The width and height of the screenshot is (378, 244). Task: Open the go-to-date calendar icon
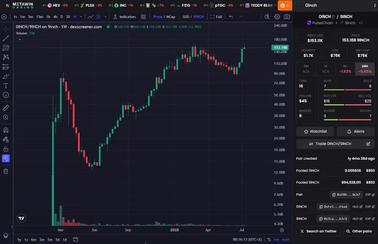point(76,240)
